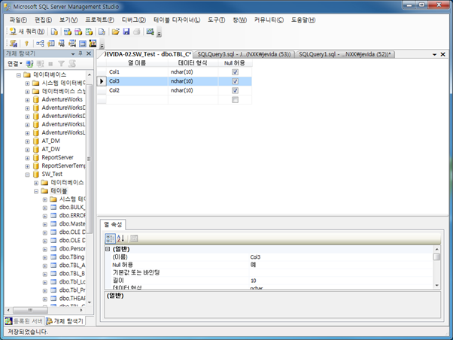Open the 보기(V) menu
This screenshot has height=340, width=453.
68,20
